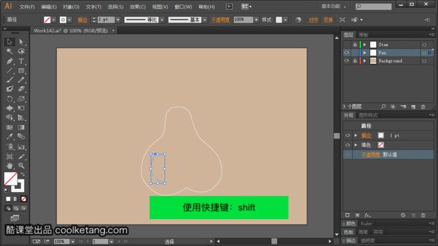Image resolution: width=438 pixels, height=246 pixels.
Task: Expand the Stem layer contents
Action: tap(365, 44)
